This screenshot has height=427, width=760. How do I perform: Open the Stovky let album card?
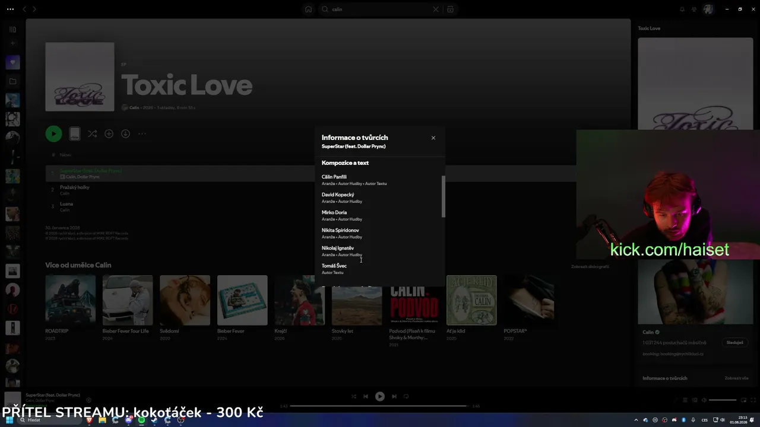coord(357,308)
